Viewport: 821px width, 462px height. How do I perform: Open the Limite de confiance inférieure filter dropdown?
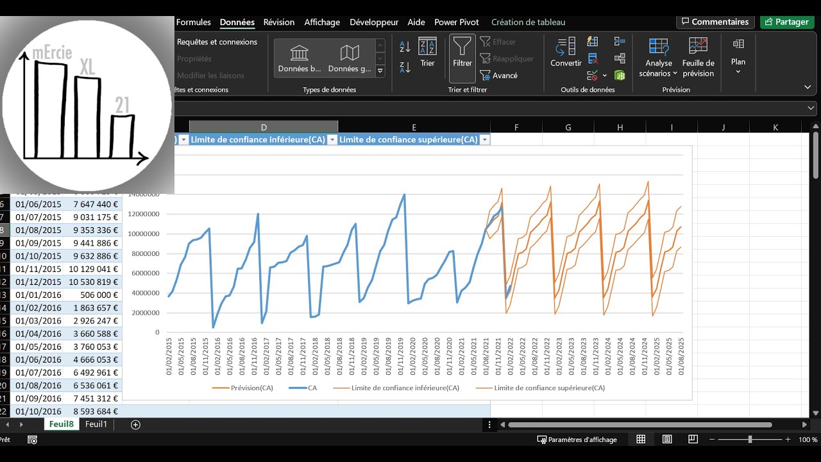332,139
